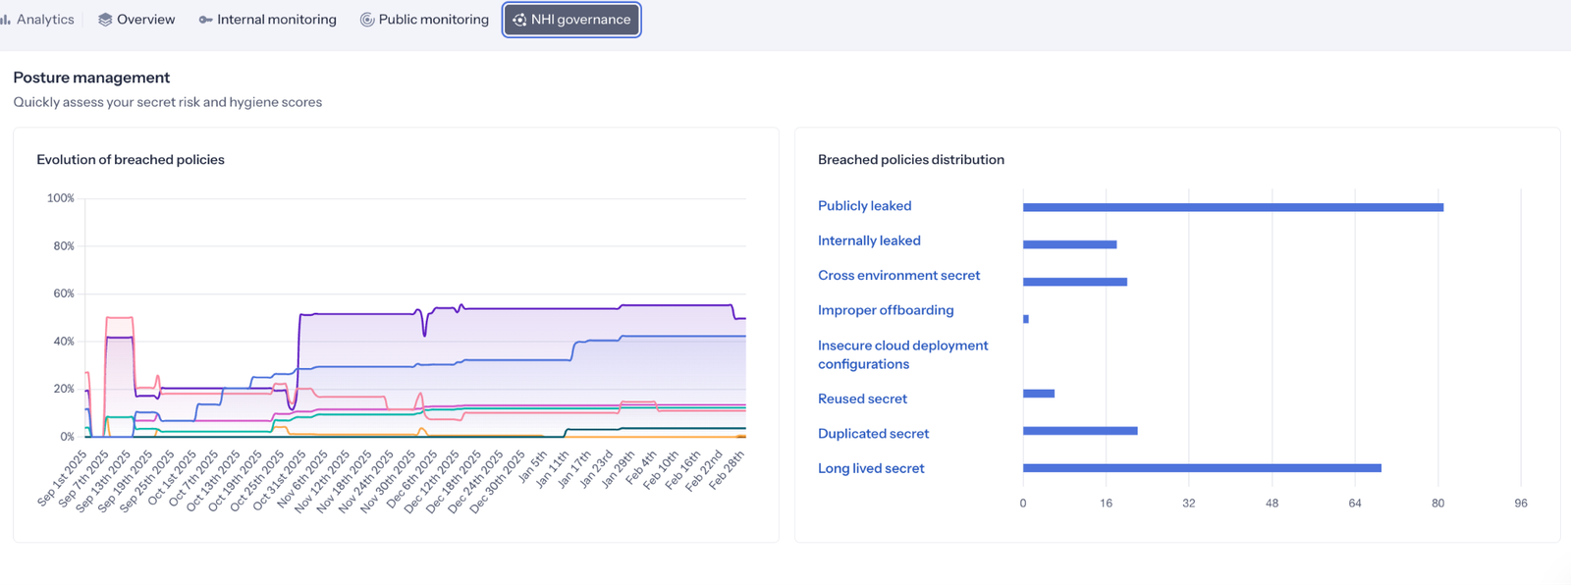This screenshot has height=585, width=1571.
Task: Open the Publicly leaked policy link
Action: pyautogui.click(x=864, y=206)
